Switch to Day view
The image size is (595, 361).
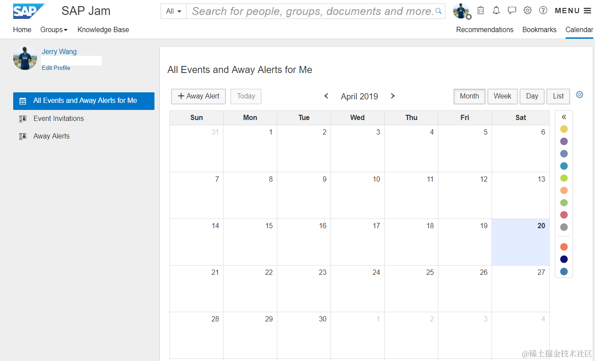[532, 96]
